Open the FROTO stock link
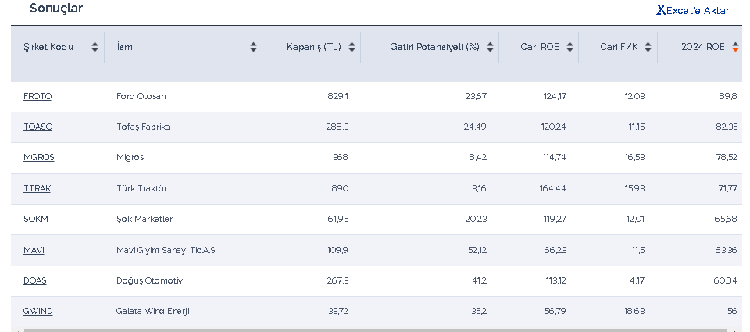The width and height of the screenshot is (750, 332). (37, 96)
